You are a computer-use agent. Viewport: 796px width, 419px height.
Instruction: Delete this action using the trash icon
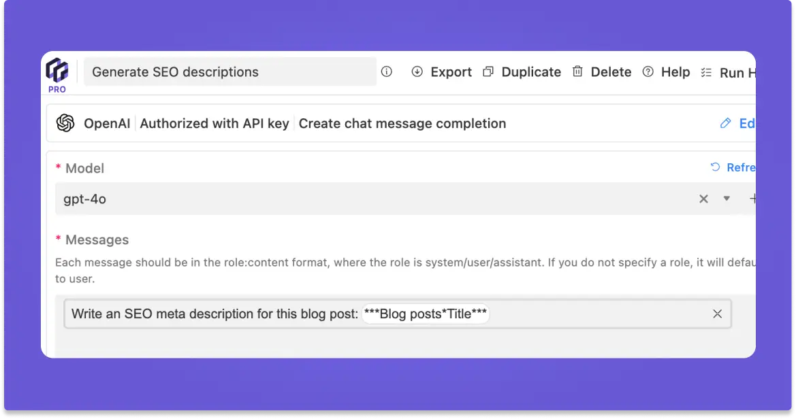pyautogui.click(x=577, y=71)
